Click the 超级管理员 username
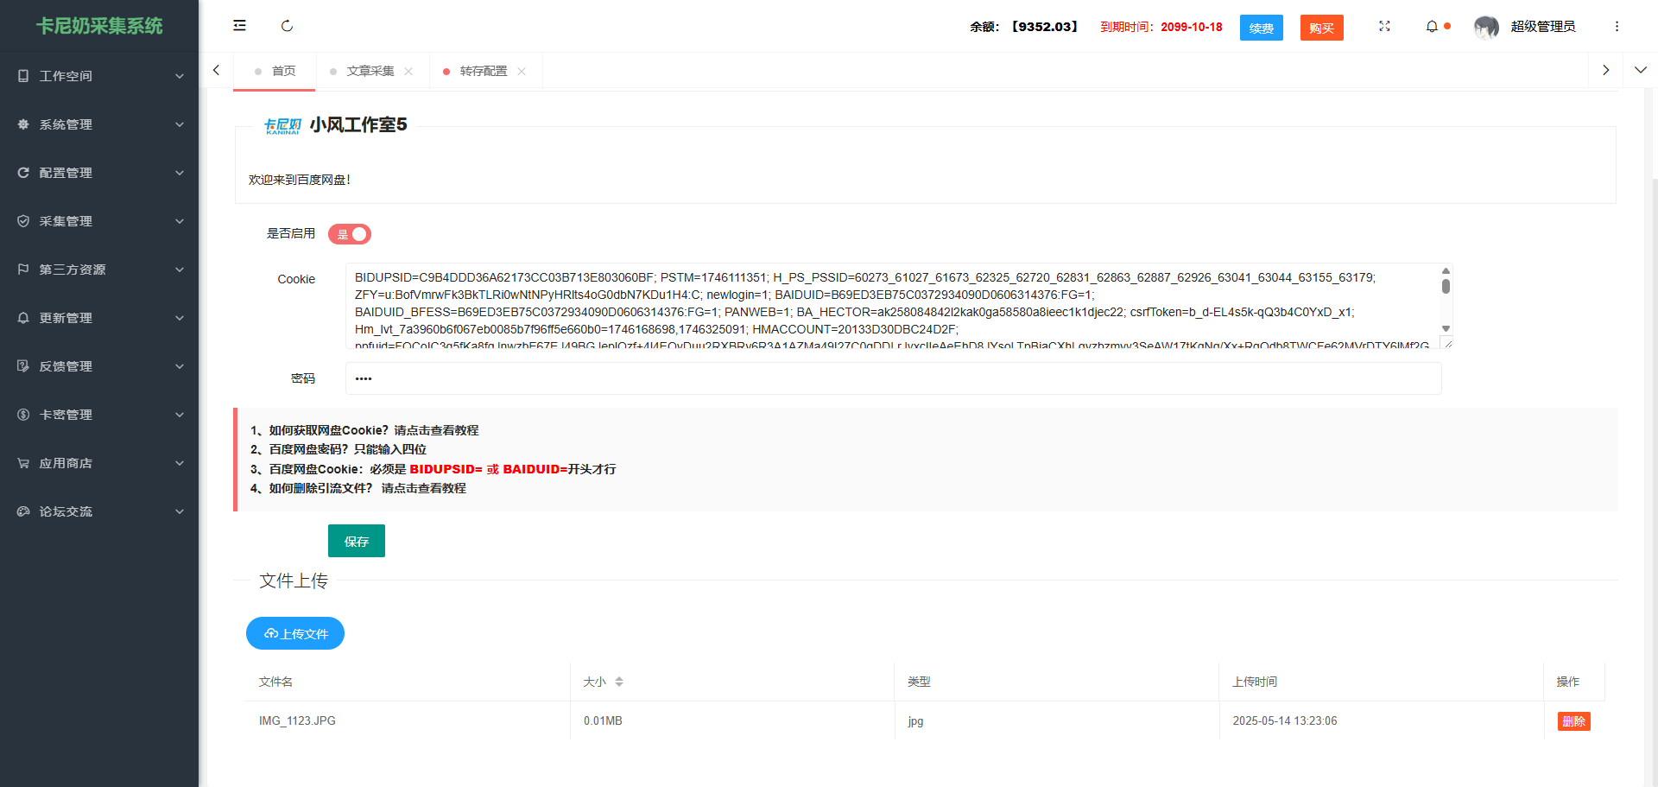The width and height of the screenshot is (1658, 787). 1543,27
